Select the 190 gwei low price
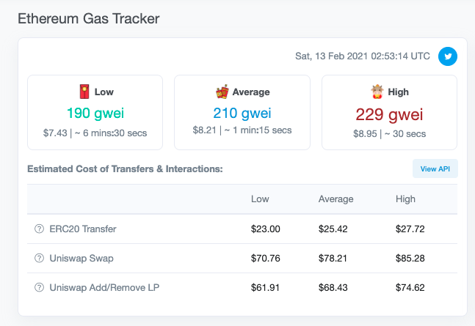The height and width of the screenshot is (326, 475). (95, 113)
